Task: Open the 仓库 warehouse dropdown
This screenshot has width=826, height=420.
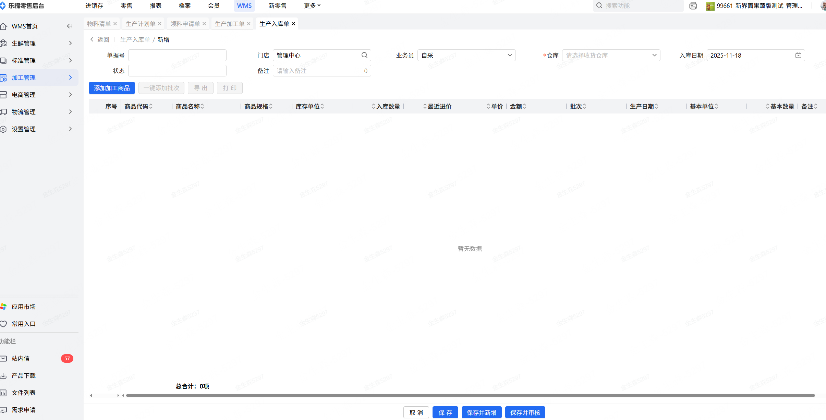Action: (611, 55)
